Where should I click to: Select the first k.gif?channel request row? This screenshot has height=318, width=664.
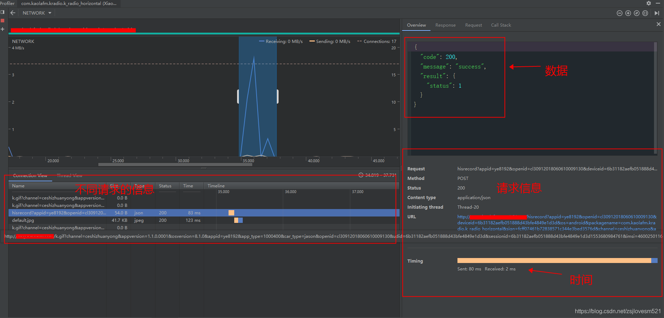[204, 198]
